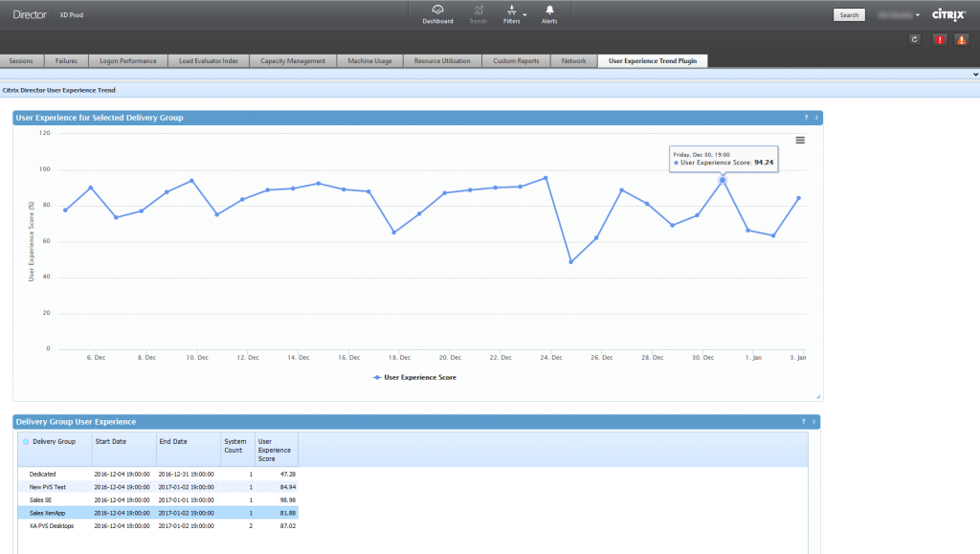The height and width of the screenshot is (554, 980).
Task: Click the chart panel resize corner handle
Action: pos(818,397)
